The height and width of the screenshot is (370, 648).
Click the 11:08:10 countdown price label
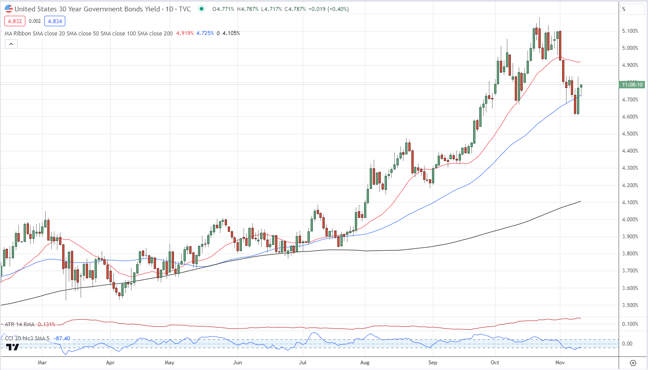coord(632,85)
